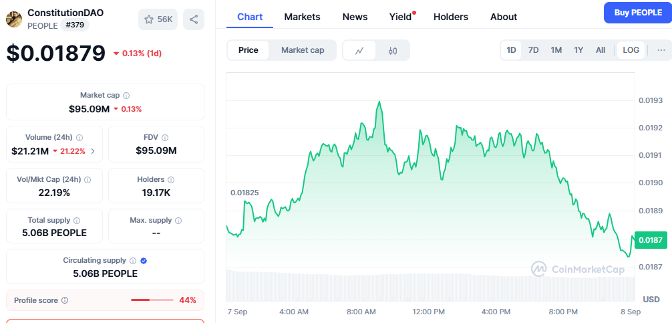
Task: Click the ConstitutionDAO coin logo
Action: [x=14, y=19]
